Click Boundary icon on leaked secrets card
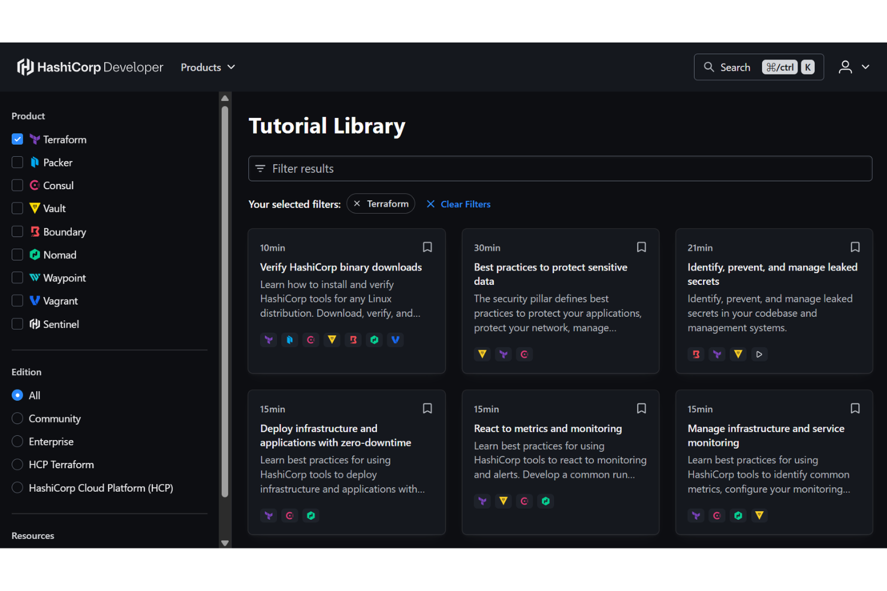This screenshot has height=591, width=887. point(696,354)
